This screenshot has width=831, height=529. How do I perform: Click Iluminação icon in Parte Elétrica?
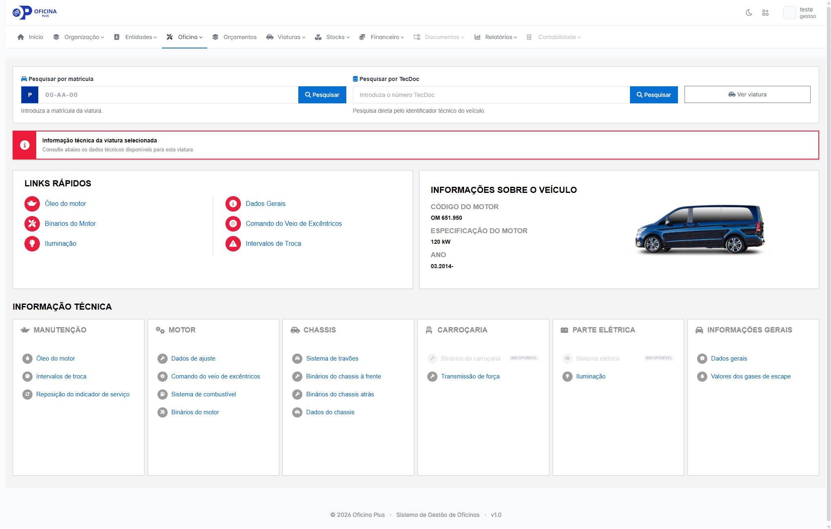tap(567, 376)
